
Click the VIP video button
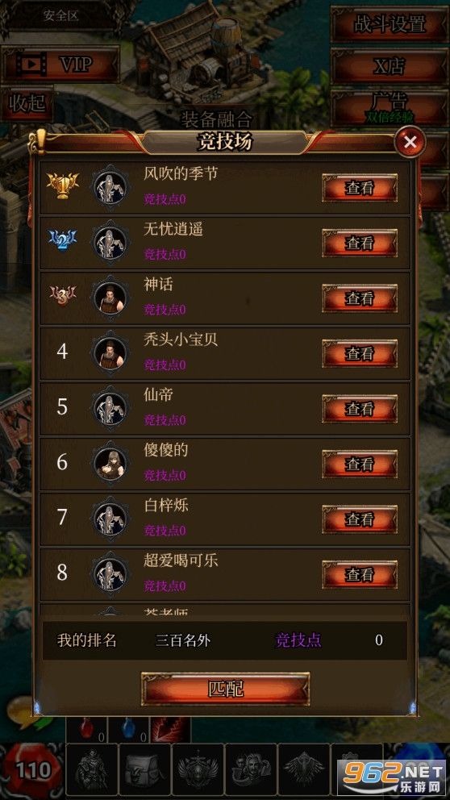(x=60, y=65)
